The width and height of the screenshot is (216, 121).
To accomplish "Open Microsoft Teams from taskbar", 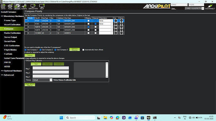I will tap(136, 118).
